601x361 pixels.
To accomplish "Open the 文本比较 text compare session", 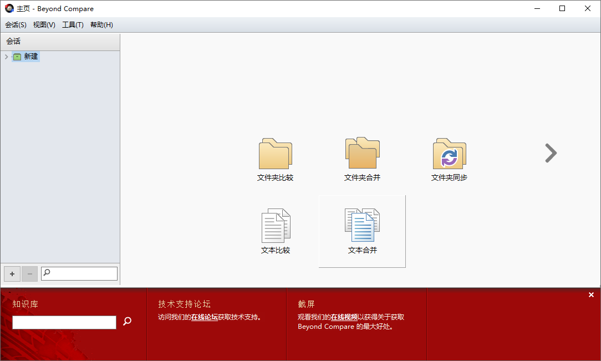I will pos(275,231).
